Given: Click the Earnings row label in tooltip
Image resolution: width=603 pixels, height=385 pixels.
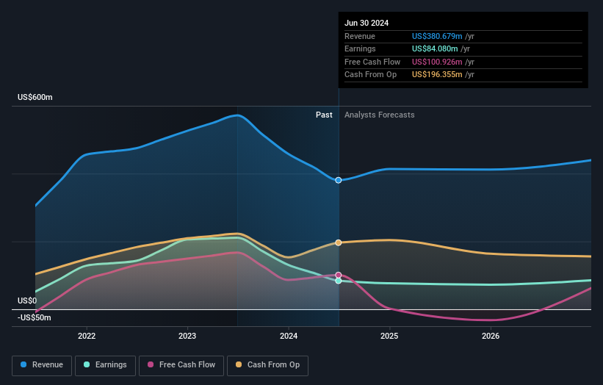Looking at the screenshot, I should click(360, 48).
